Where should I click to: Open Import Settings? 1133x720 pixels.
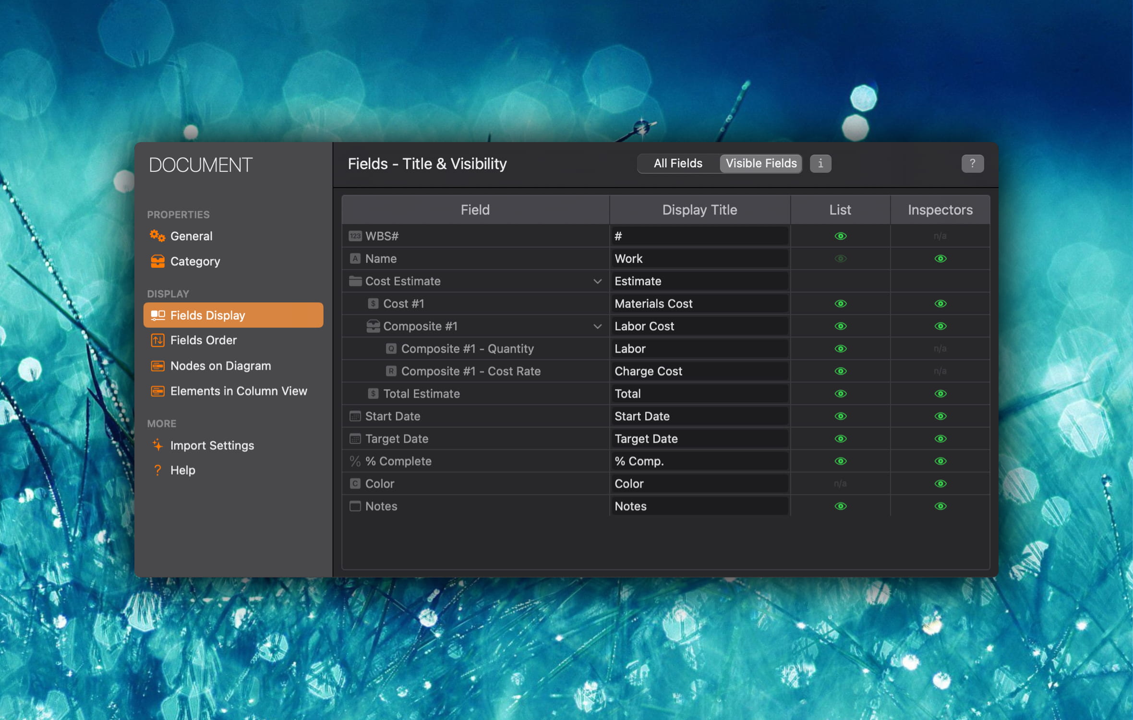[x=212, y=445]
